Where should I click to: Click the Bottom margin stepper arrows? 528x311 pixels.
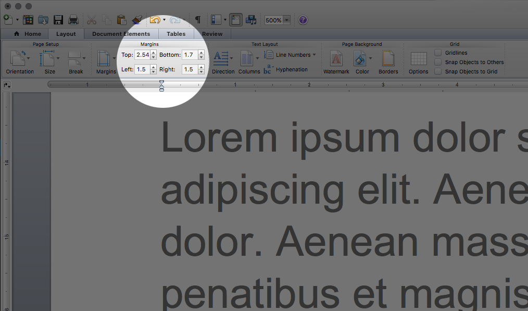202,55
